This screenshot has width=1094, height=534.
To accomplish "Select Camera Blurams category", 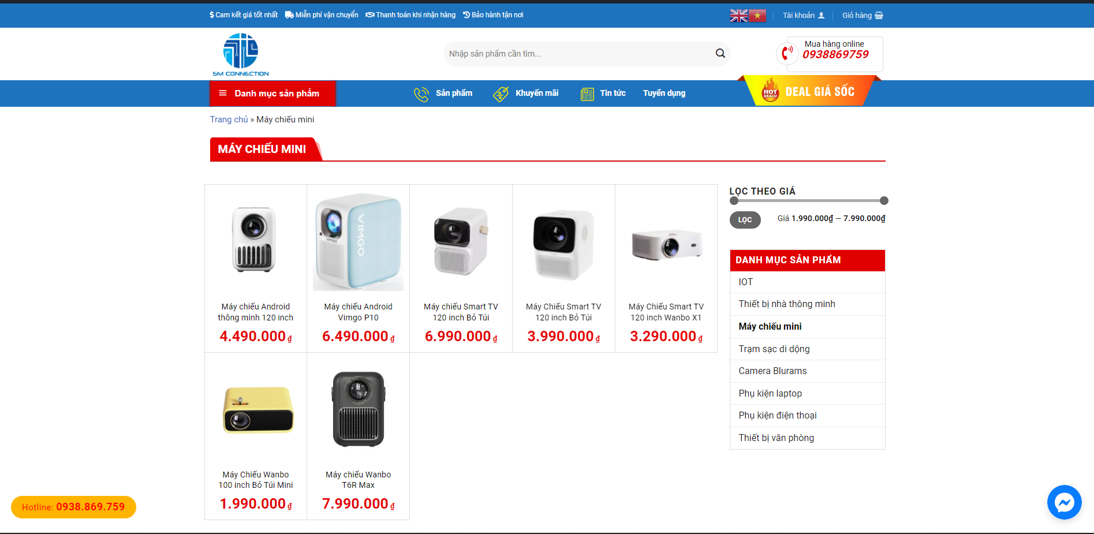I will pos(772,371).
